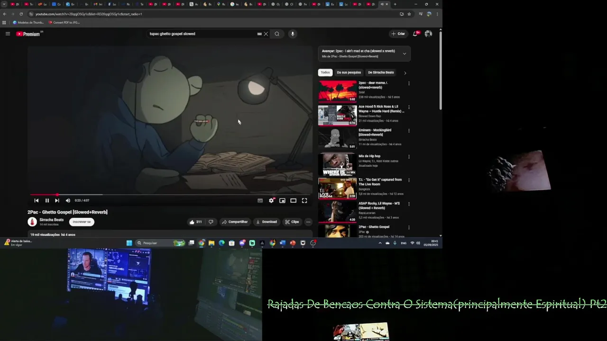Image resolution: width=607 pixels, height=341 pixels.
Task: Show hidden system tray icons
Action: (x=380, y=243)
